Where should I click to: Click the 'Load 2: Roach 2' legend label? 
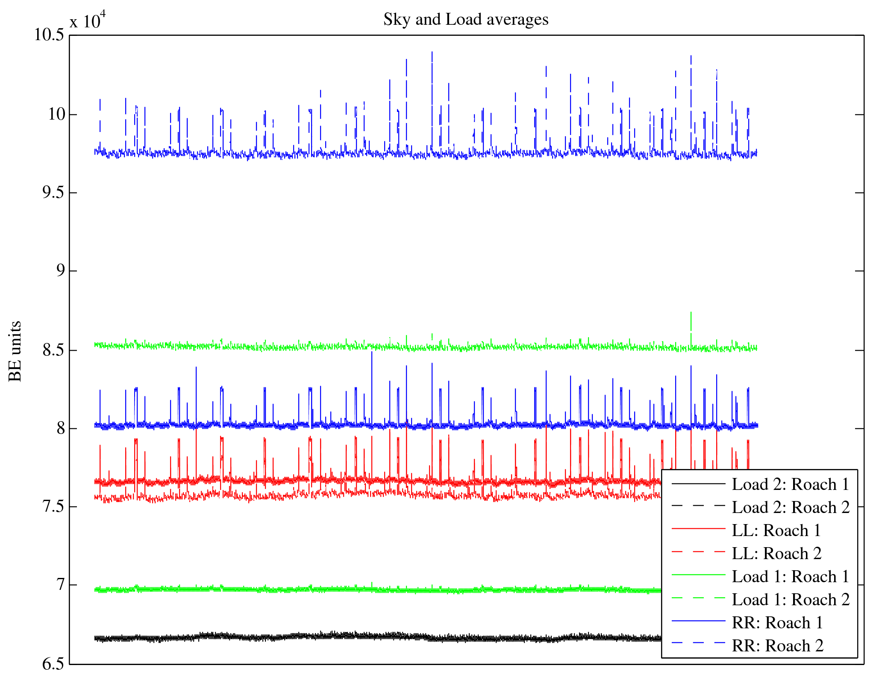[x=791, y=507]
